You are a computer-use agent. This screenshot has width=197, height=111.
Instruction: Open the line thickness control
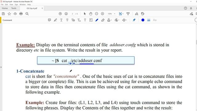(149, 20)
